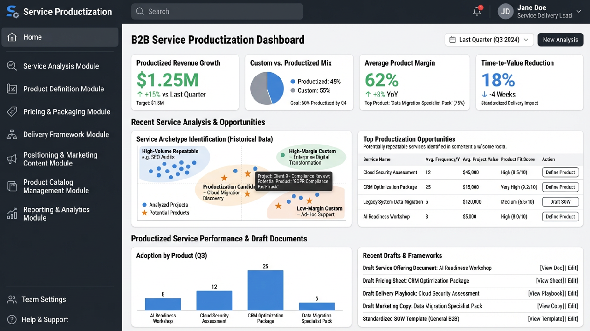Click the calendar icon in date filter

[453, 40]
